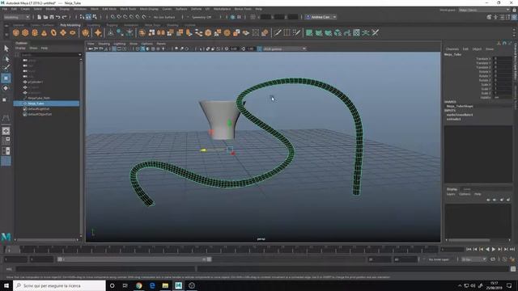Create a polygon torus from the shelf

pos(53,32)
